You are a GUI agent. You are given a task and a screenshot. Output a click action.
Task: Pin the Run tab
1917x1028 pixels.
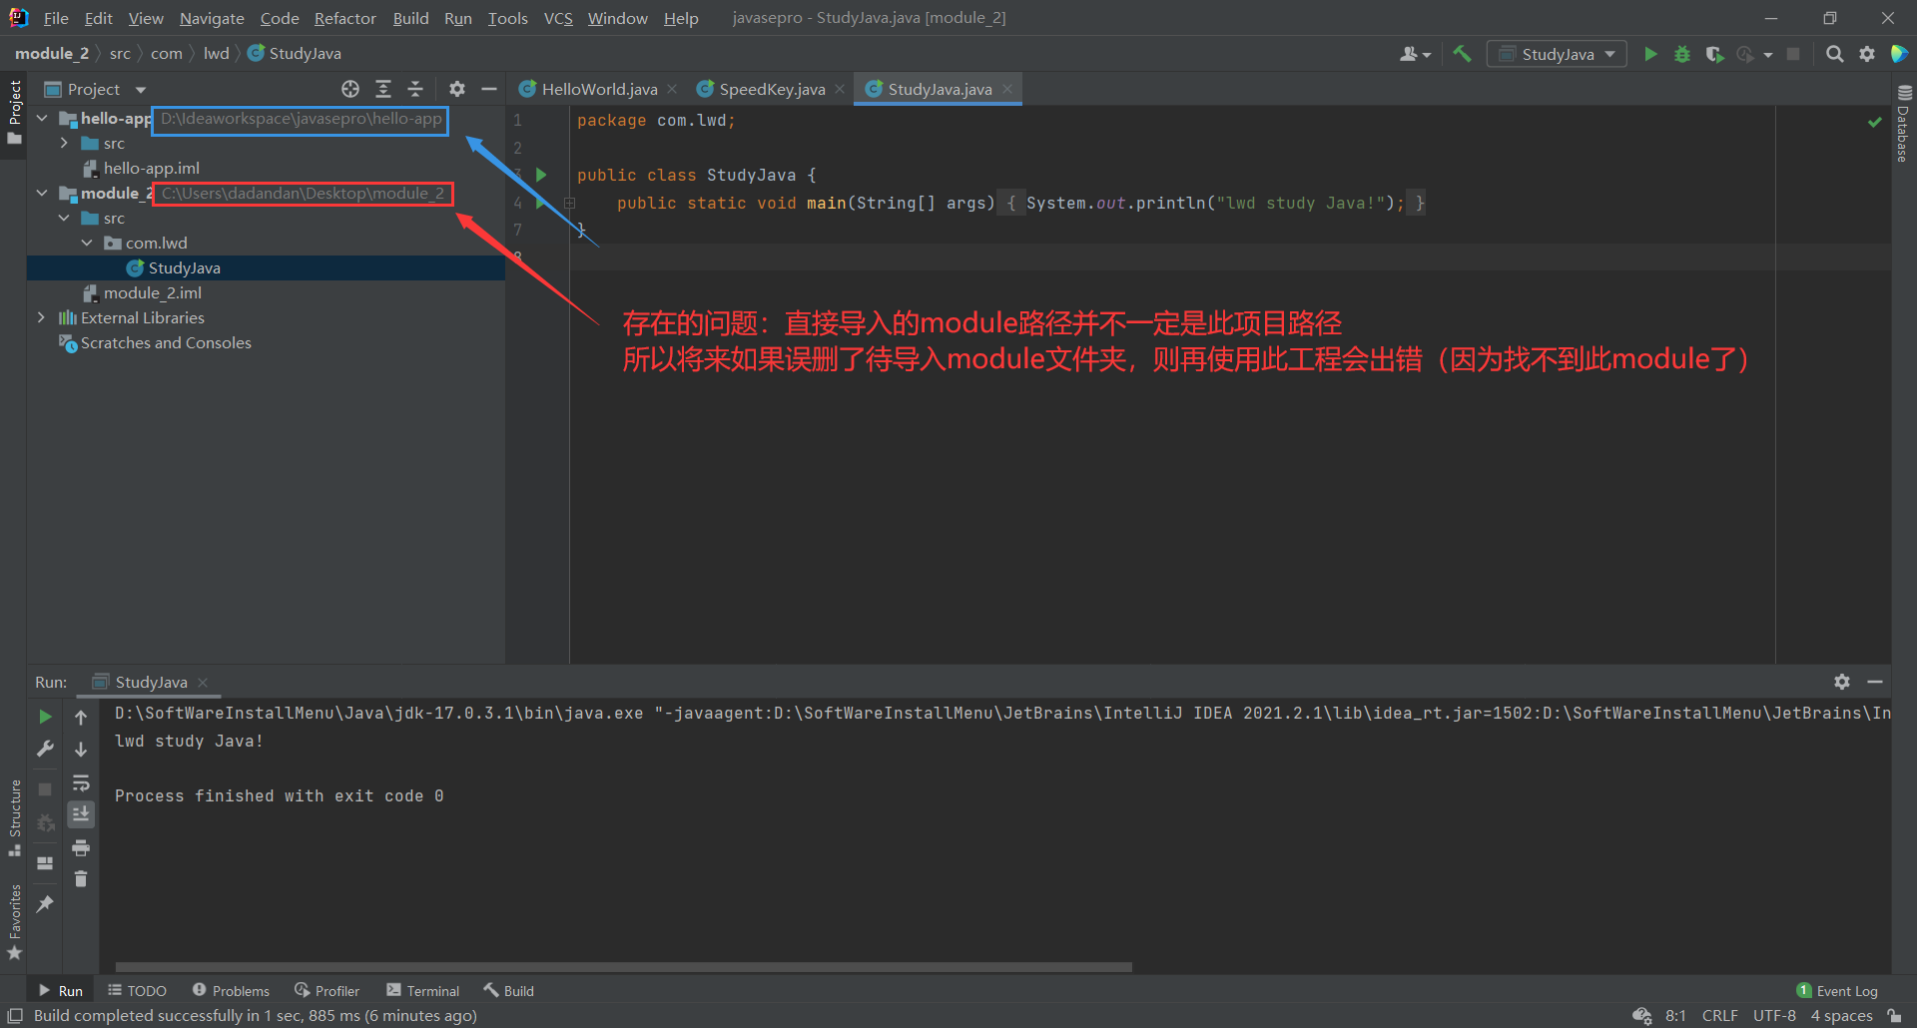pyautogui.click(x=45, y=903)
